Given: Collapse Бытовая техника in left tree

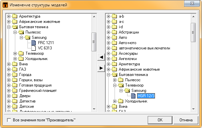Looking at the screenshot, I should click(x=9, y=27).
